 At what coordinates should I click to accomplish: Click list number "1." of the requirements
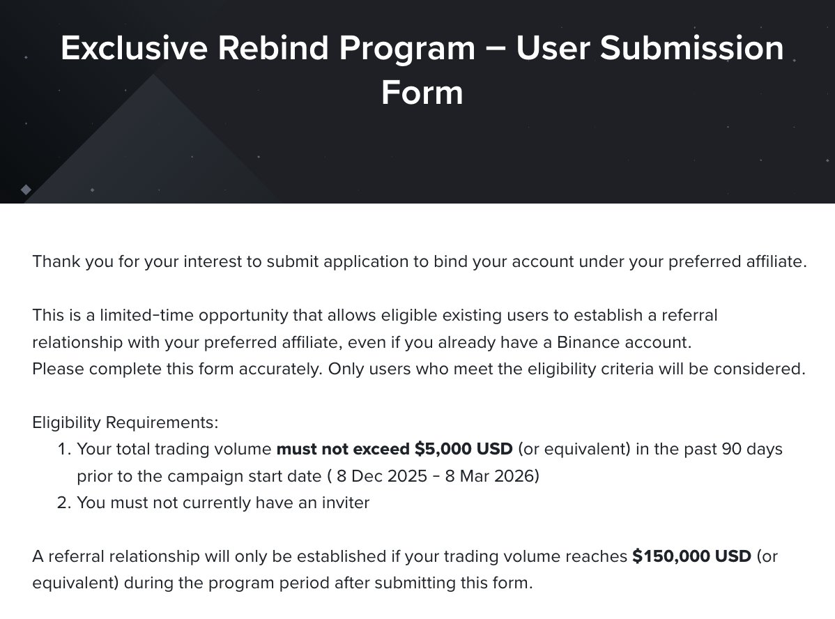(x=65, y=449)
